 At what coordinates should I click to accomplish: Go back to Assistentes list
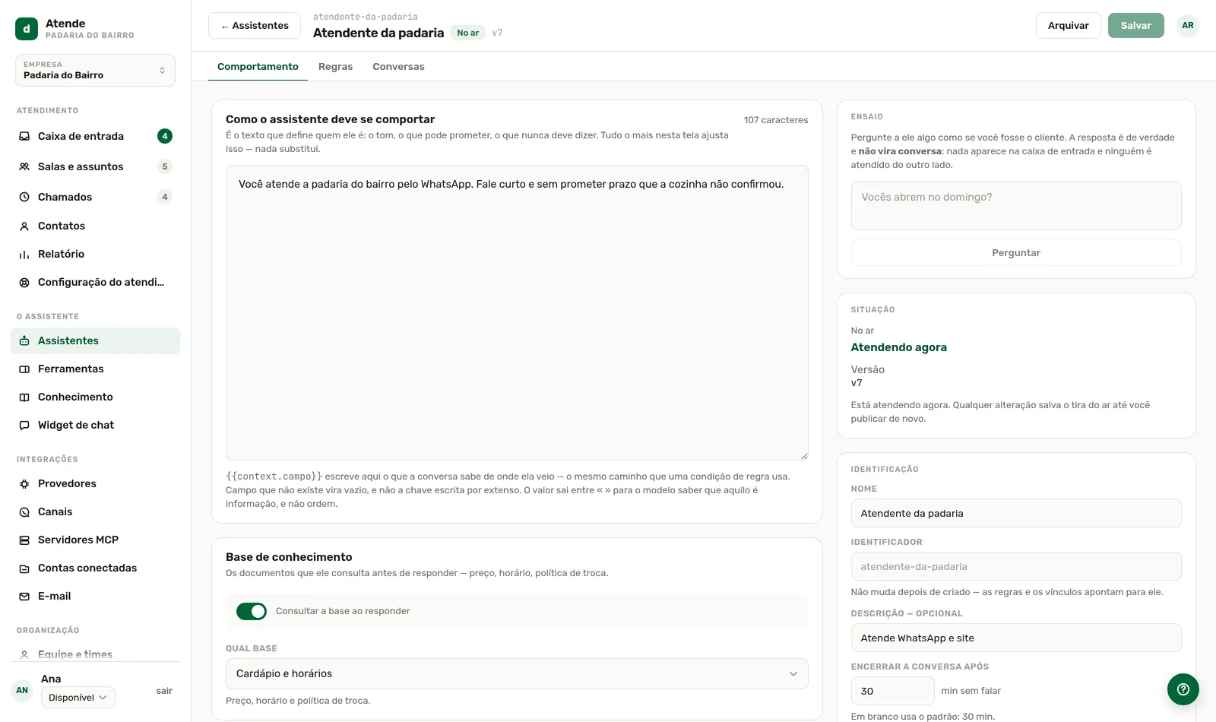click(x=255, y=26)
